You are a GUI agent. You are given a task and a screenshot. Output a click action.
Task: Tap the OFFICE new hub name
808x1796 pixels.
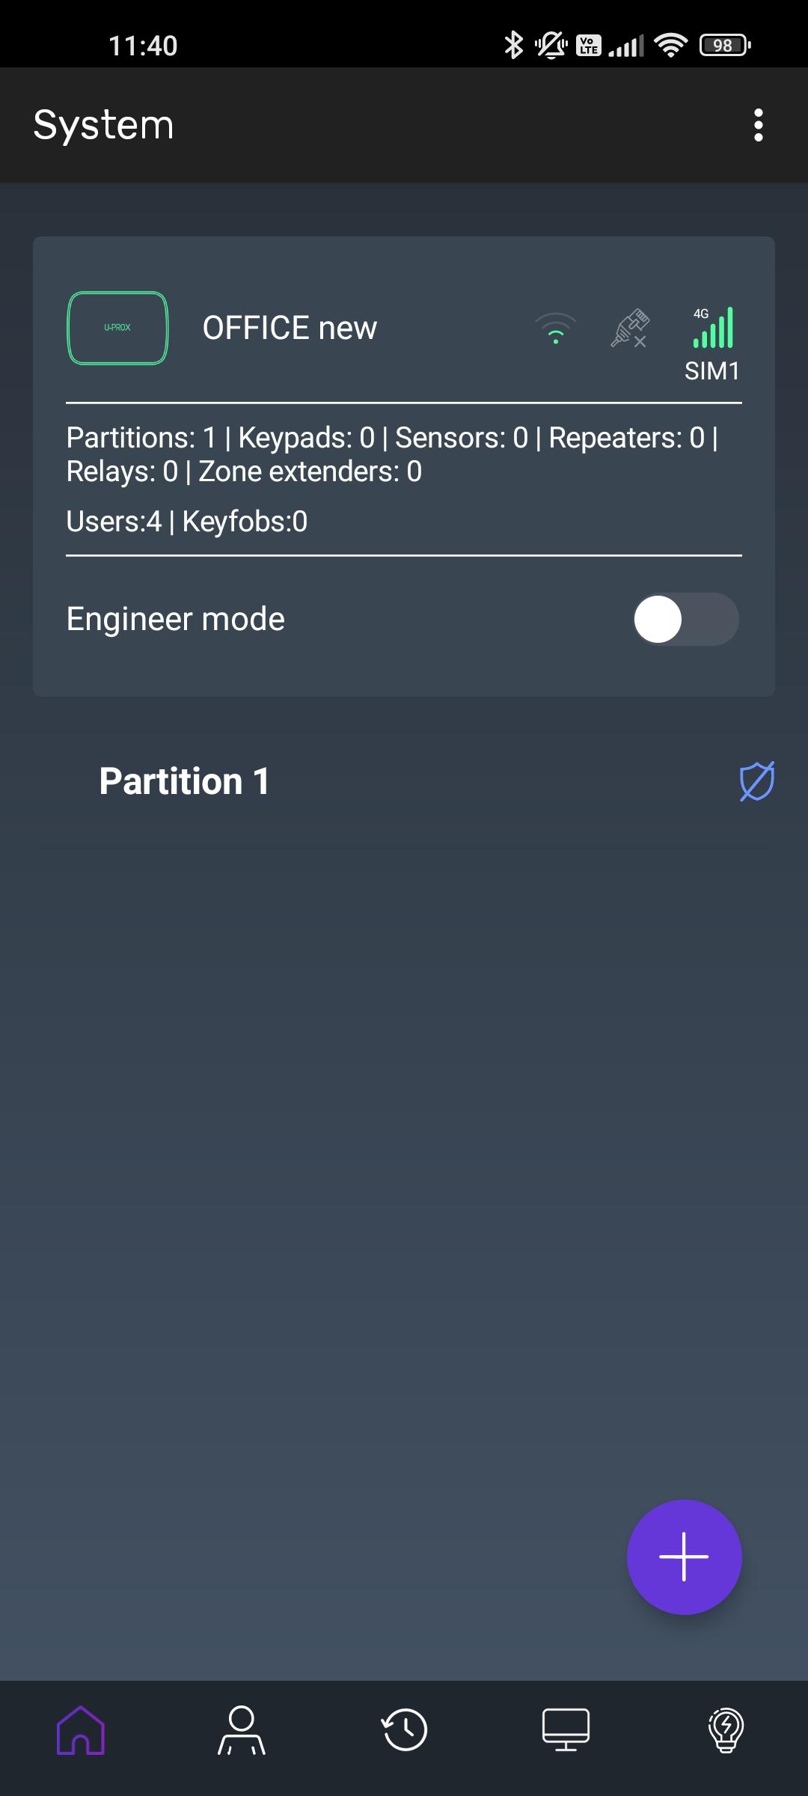coord(290,329)
